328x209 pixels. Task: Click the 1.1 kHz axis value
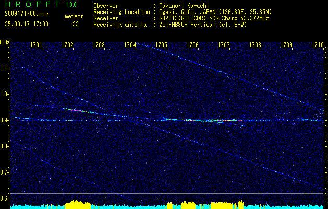click(4, 68)
